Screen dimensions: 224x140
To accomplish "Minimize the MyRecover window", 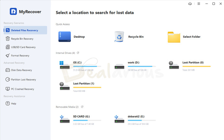I will (x=207, y=4).
